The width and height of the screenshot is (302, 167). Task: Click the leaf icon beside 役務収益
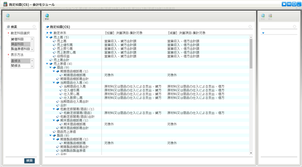pyautogui.click(x=54, y=56)
